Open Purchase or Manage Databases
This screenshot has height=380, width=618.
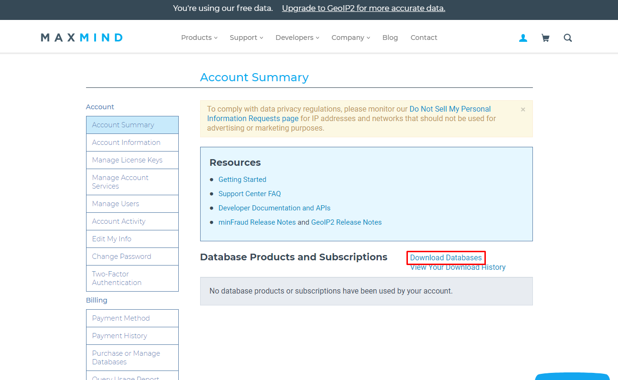[x=132, y=358]
